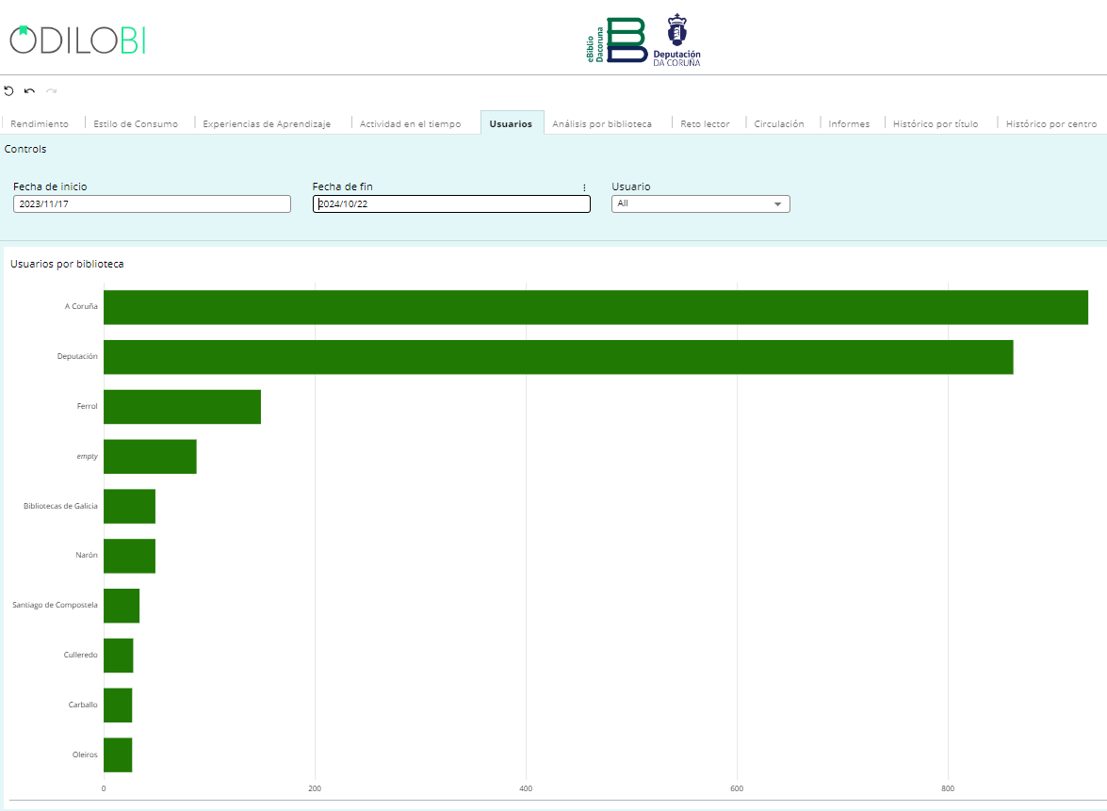Click the Deputación da Coruña crest logo
Viewport: 1107px width, 811px height.
coord(676,40)
